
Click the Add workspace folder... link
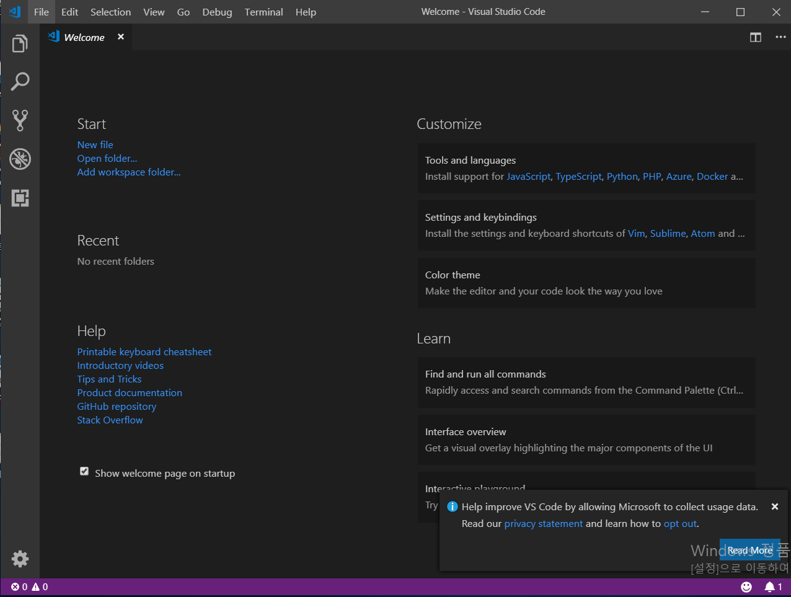[x=129, y=172]
